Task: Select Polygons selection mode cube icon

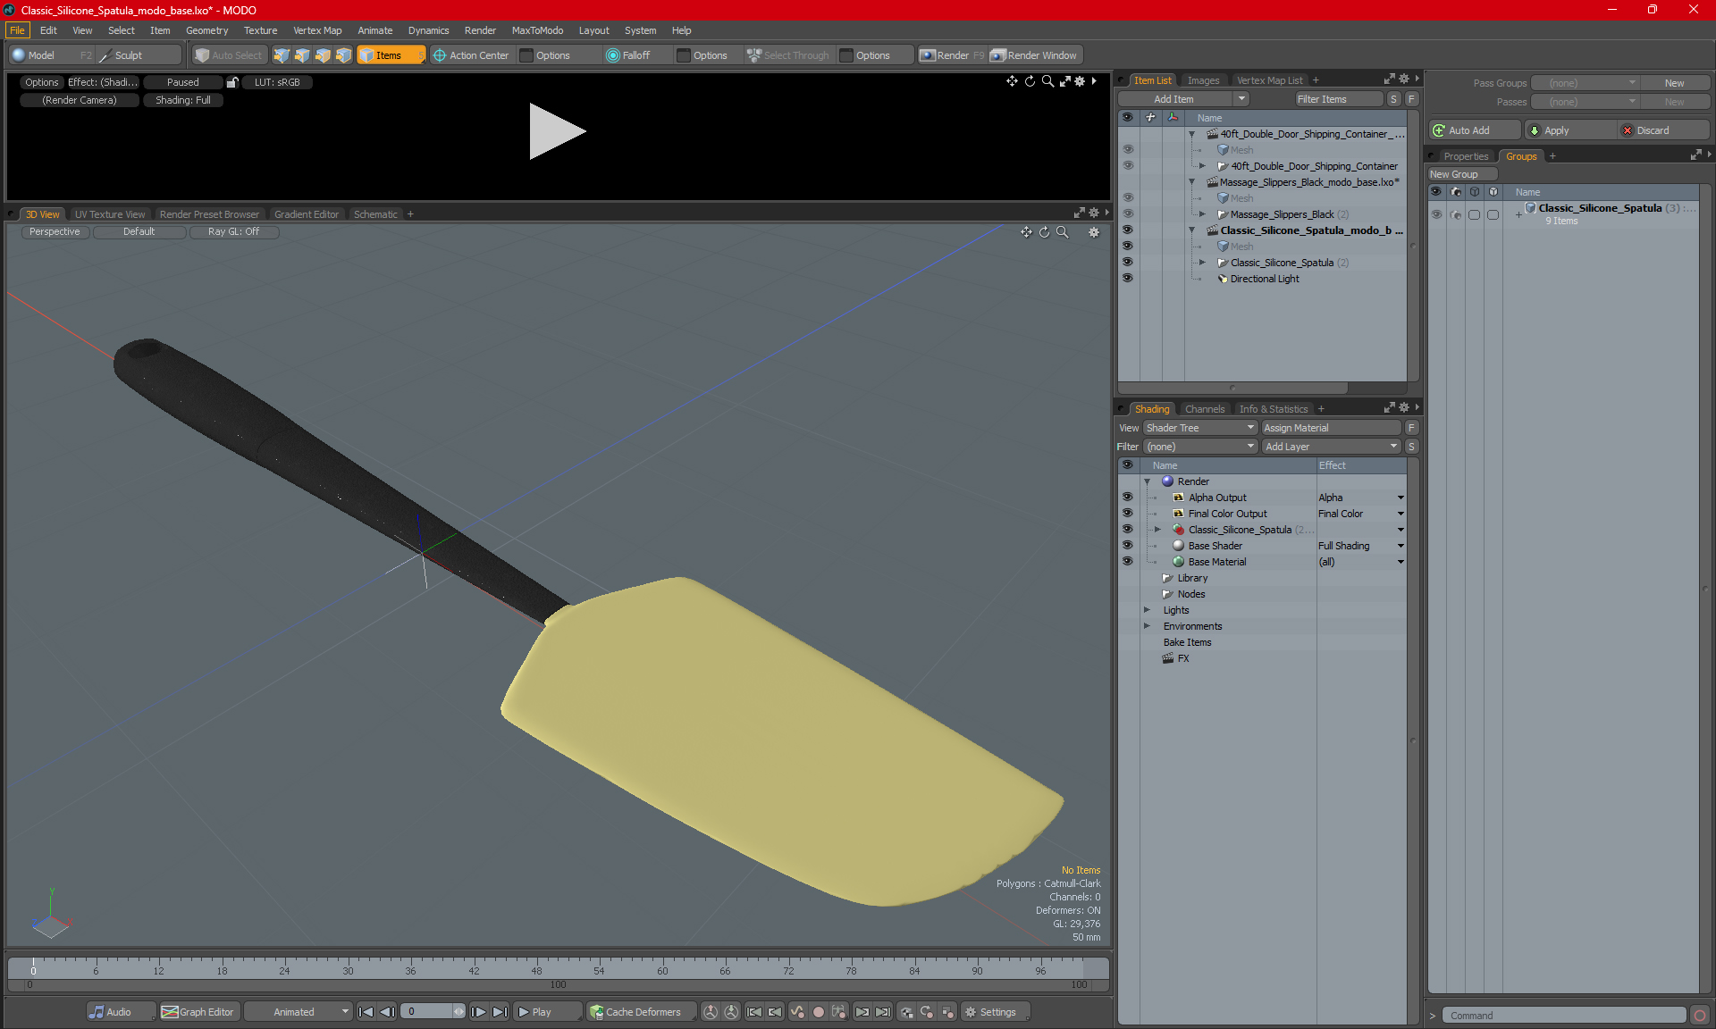Action: (x=323, y=55)
